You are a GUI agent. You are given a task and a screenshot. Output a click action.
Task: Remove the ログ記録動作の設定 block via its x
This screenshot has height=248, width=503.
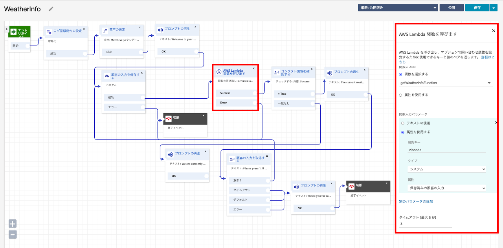pyautogui.click(x=84, y=29)
